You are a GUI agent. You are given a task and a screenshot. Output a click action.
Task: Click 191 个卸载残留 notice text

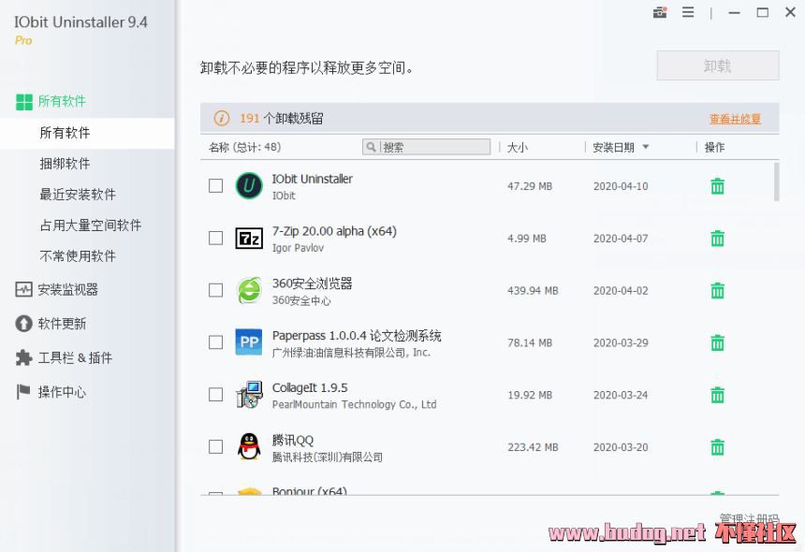[282, 119]
